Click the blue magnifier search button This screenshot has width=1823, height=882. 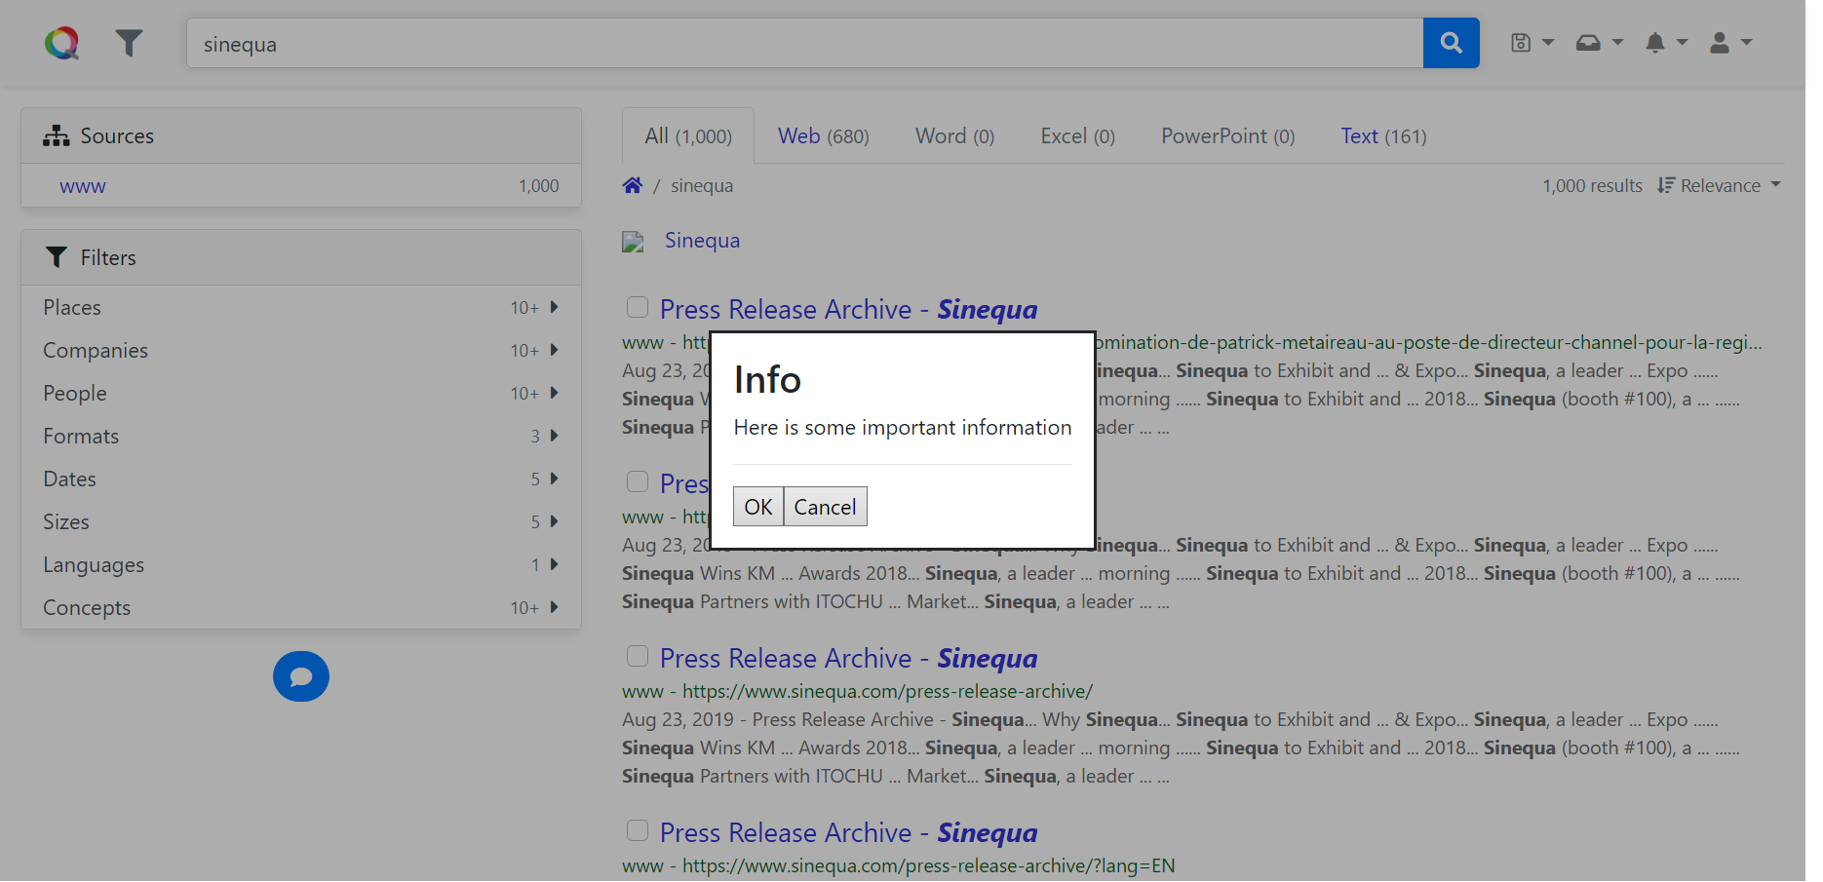point(1451,43)
